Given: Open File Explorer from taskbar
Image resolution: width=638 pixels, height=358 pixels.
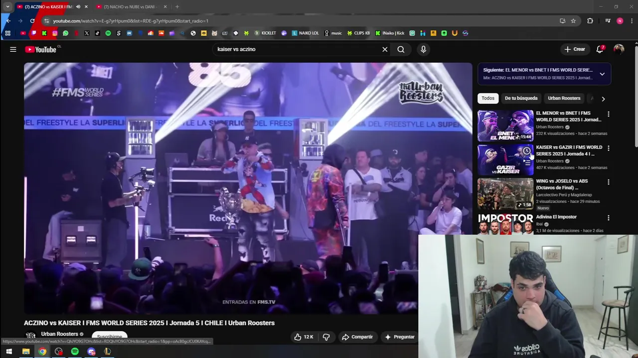Looking at the screenshot, I should (x=26, y=352).
